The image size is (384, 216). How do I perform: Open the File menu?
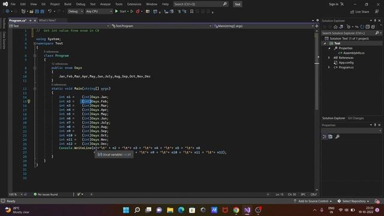[x=13, y=4]
